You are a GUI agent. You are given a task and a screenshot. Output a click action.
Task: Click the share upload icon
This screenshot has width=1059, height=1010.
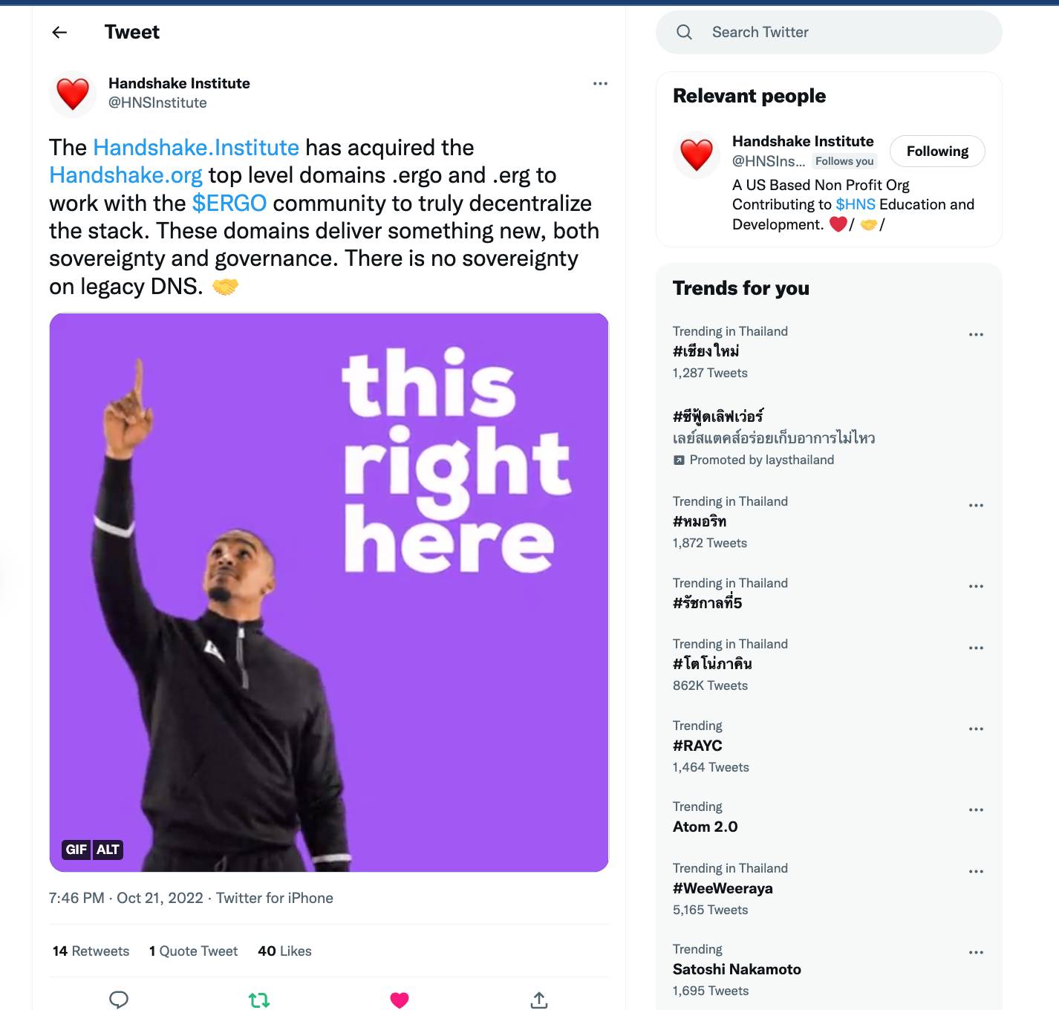tap(539, 1000)
